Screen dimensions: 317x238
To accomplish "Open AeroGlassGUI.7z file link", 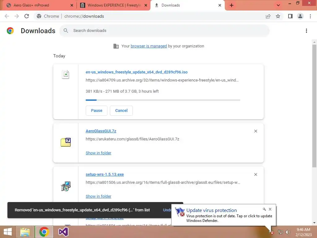I will point(101,131).
